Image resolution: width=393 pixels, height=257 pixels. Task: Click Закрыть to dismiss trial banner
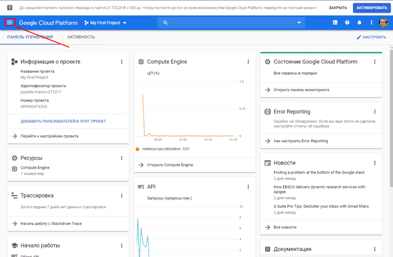click(338, 8)
